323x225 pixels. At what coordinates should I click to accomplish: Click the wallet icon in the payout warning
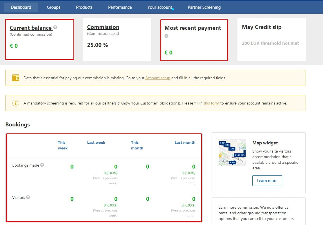click(x=16, y=78)
